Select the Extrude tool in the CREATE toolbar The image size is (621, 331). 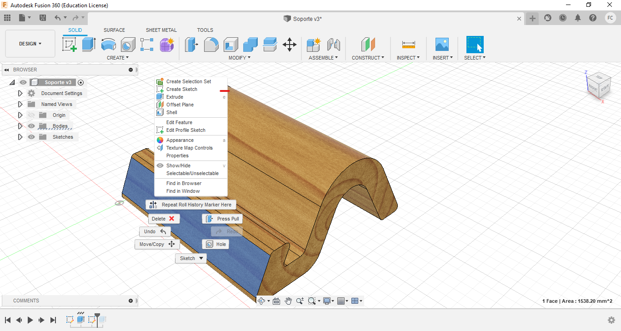pyautogui.click(x=89, y=44)
